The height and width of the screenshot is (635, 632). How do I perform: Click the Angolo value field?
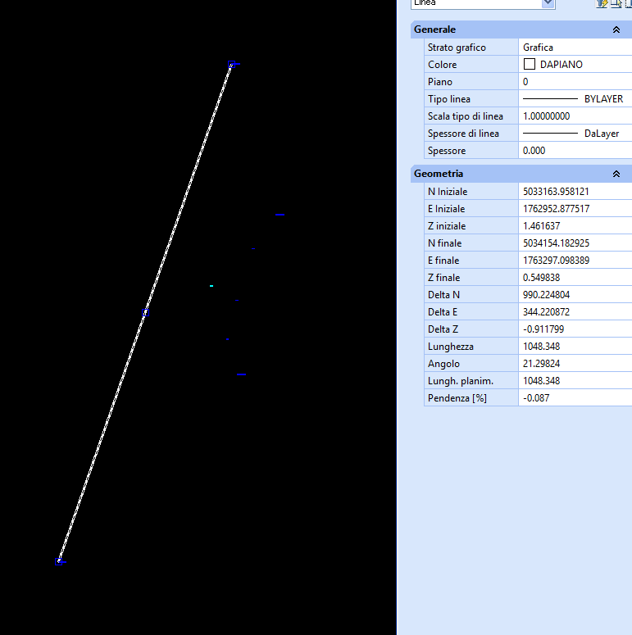(574, 364)
